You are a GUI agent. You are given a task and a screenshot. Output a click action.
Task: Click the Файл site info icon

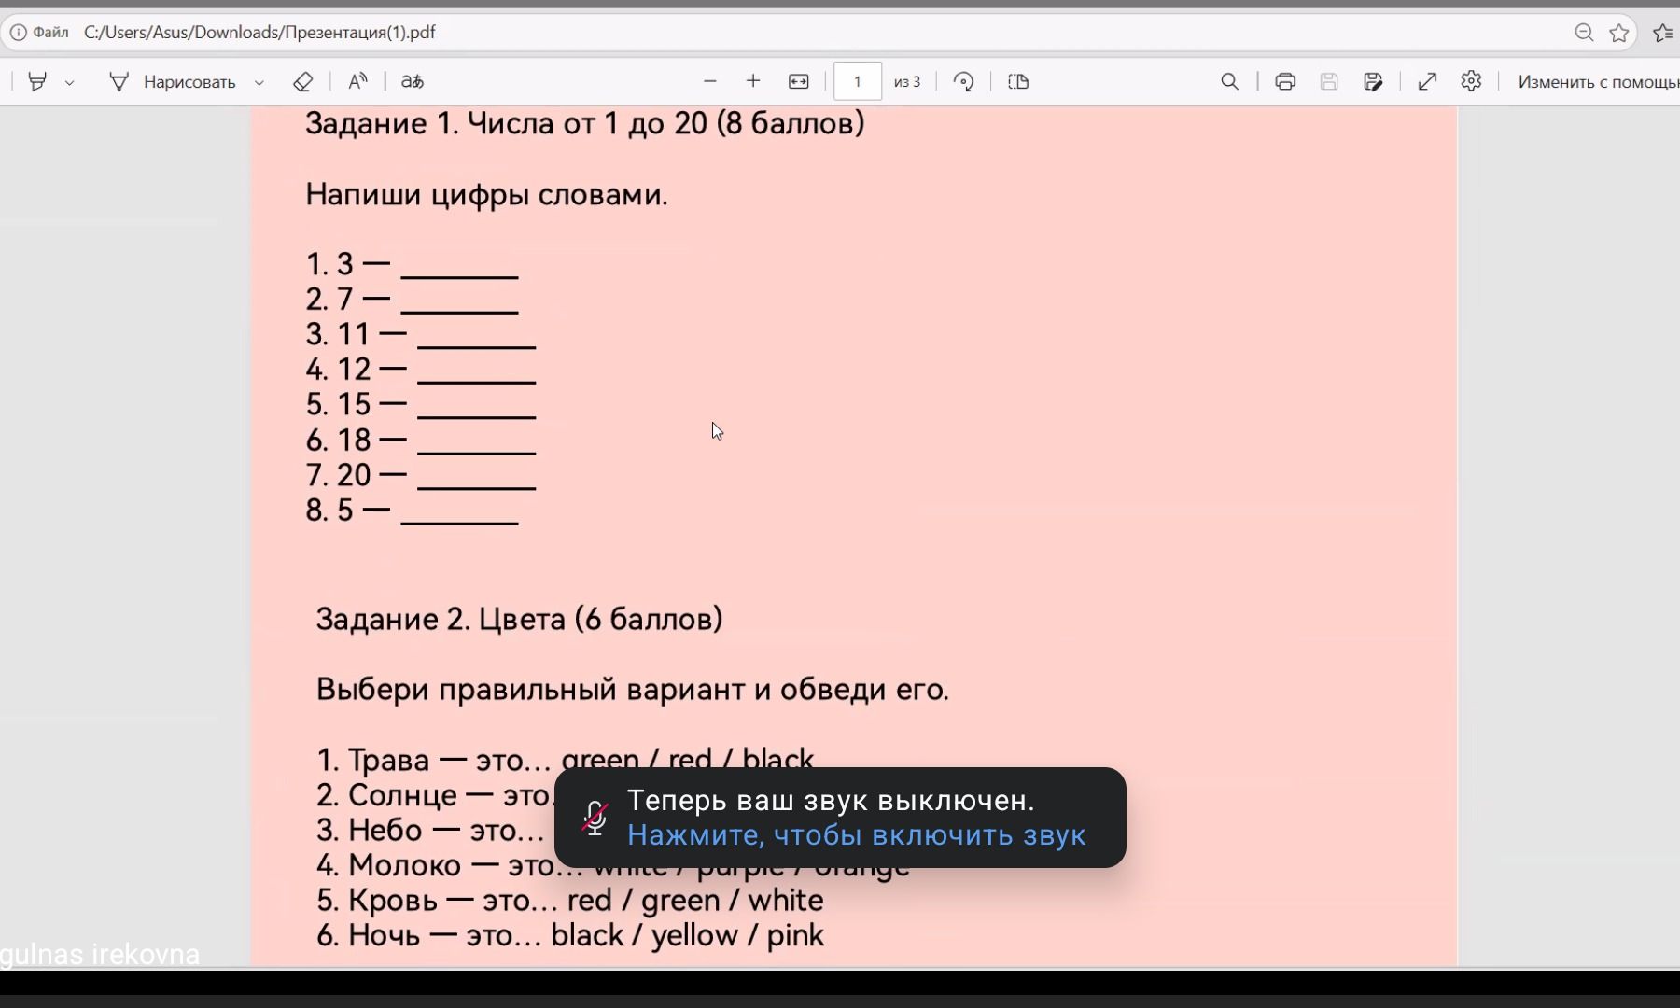click(39, 33)
